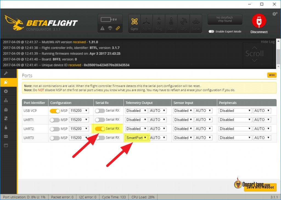This screenshot has height=200, width=281.
Task: Click the Betaflight bee logo
Action: (x=14, y=22)
